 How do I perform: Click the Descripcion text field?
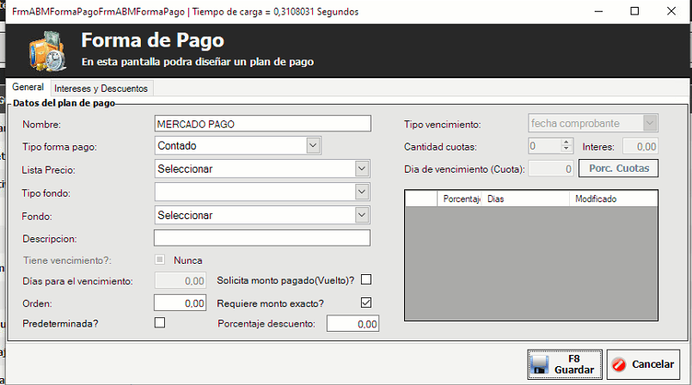click(262, 238)
